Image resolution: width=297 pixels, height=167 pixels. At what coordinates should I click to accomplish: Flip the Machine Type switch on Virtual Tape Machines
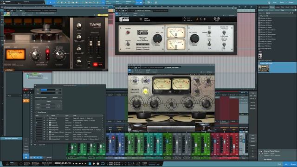pos(224,32)
